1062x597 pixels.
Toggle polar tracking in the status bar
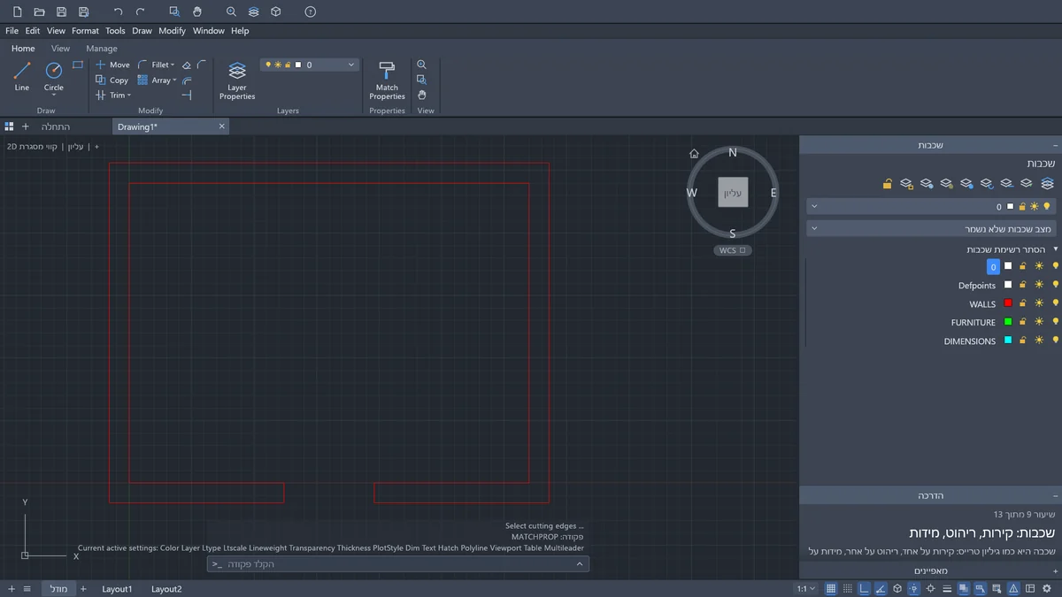pos(881,589)
